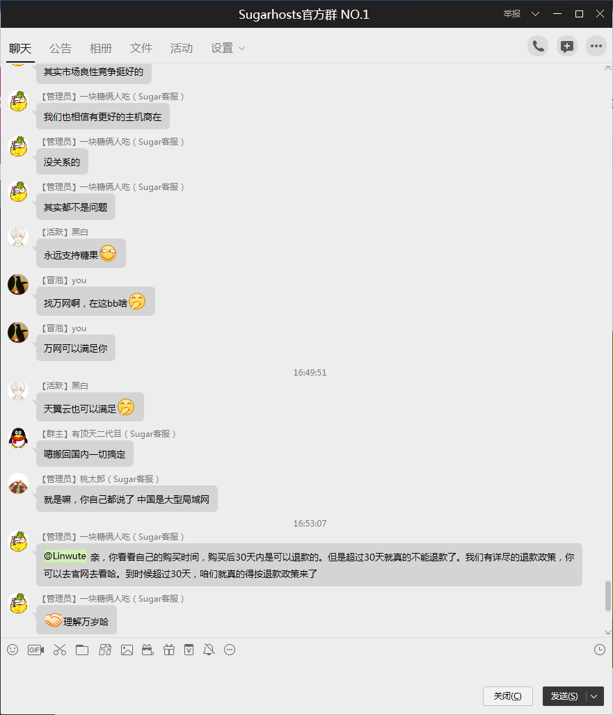
Task: Click the 关闭(C) close button
Action: tap(508, 696)
